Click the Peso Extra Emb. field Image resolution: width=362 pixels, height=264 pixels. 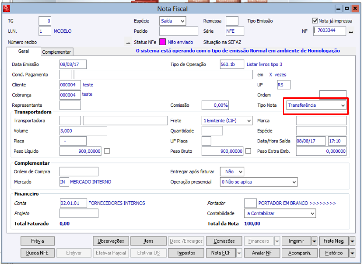click(x=321, y=151)
